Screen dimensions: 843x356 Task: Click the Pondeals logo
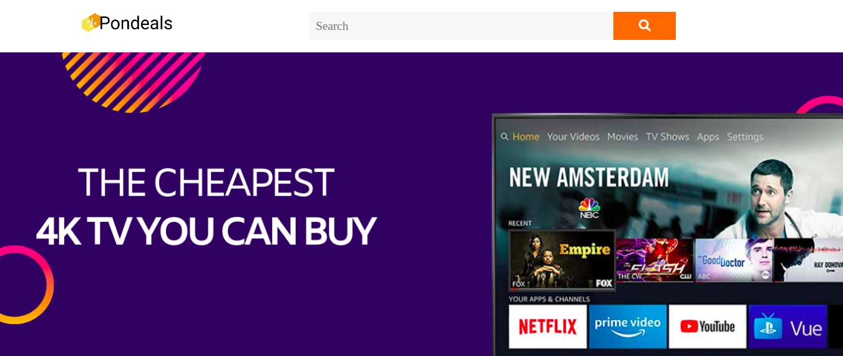pos(127,23)
